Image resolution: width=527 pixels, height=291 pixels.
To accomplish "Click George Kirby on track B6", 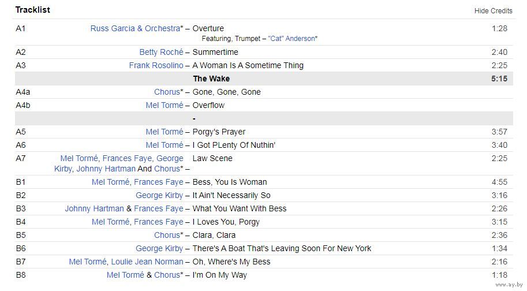I will pyautogui.click(x=159, y=248).
